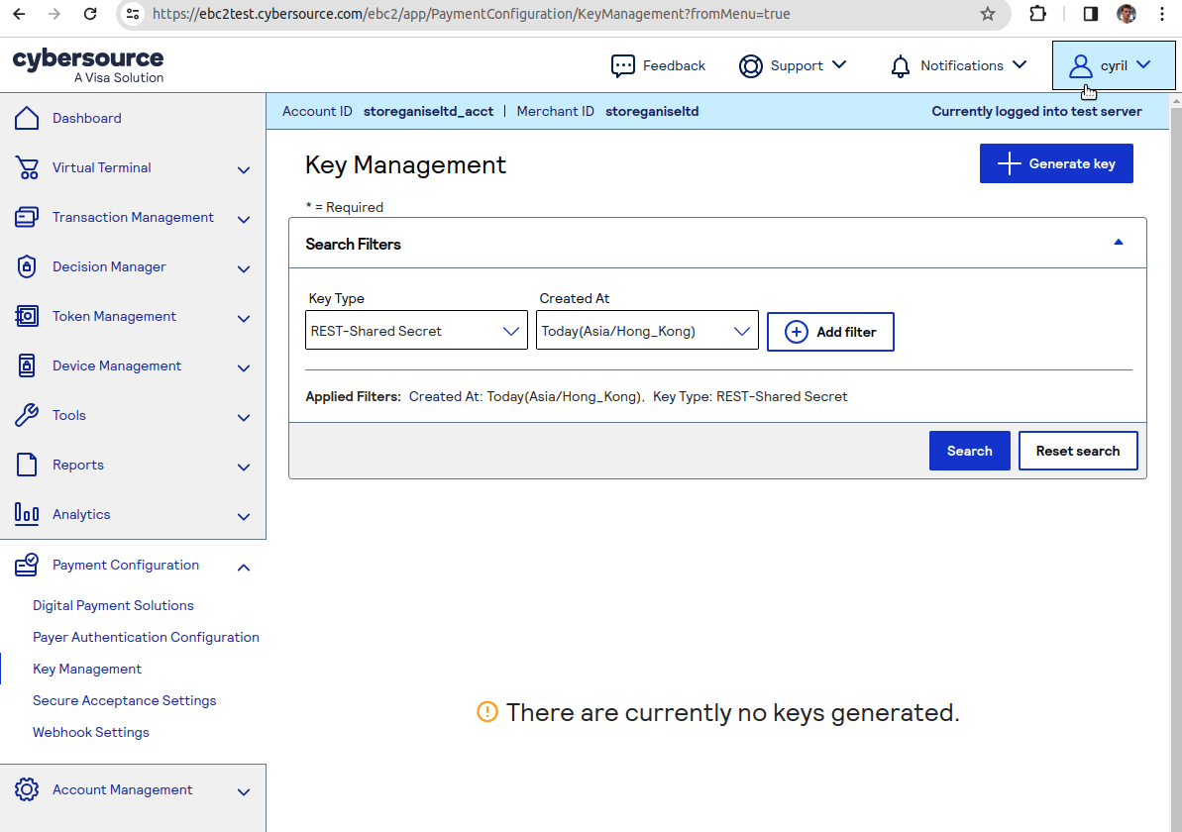Click the Cybersource logo

88,65
